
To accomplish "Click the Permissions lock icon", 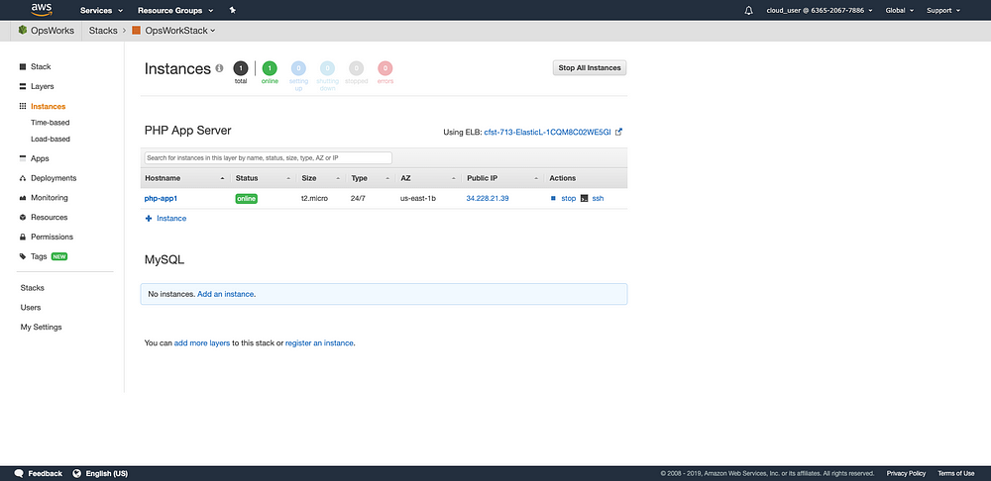I will point(23,237).
